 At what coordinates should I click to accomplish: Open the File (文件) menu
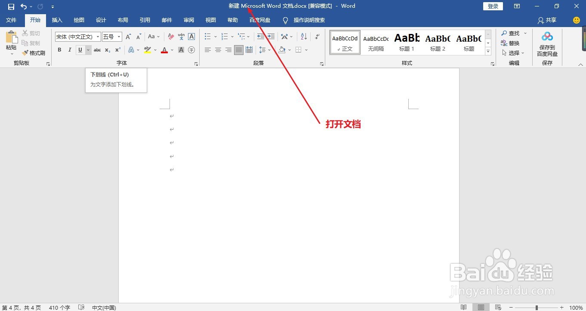coord(11,20)
